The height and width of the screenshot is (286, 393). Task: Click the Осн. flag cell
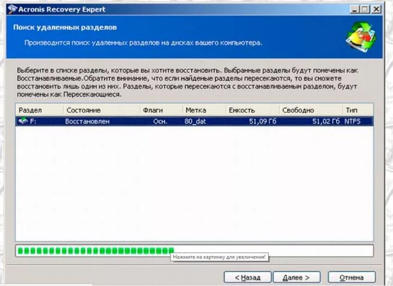point(160,121)
